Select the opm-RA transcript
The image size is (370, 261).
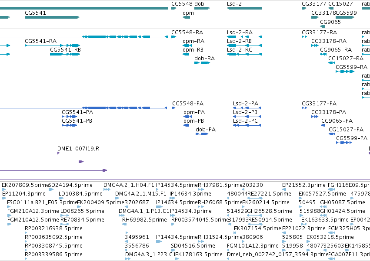(x=187, y=46)
